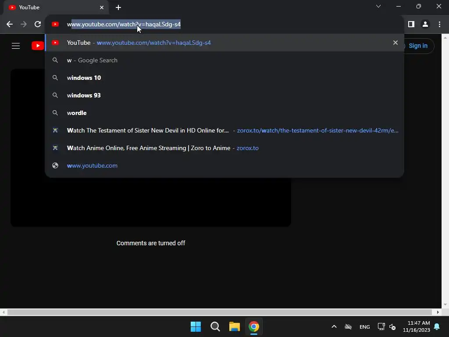Reload the current page
449x337 pixels.
click(38, 25)
